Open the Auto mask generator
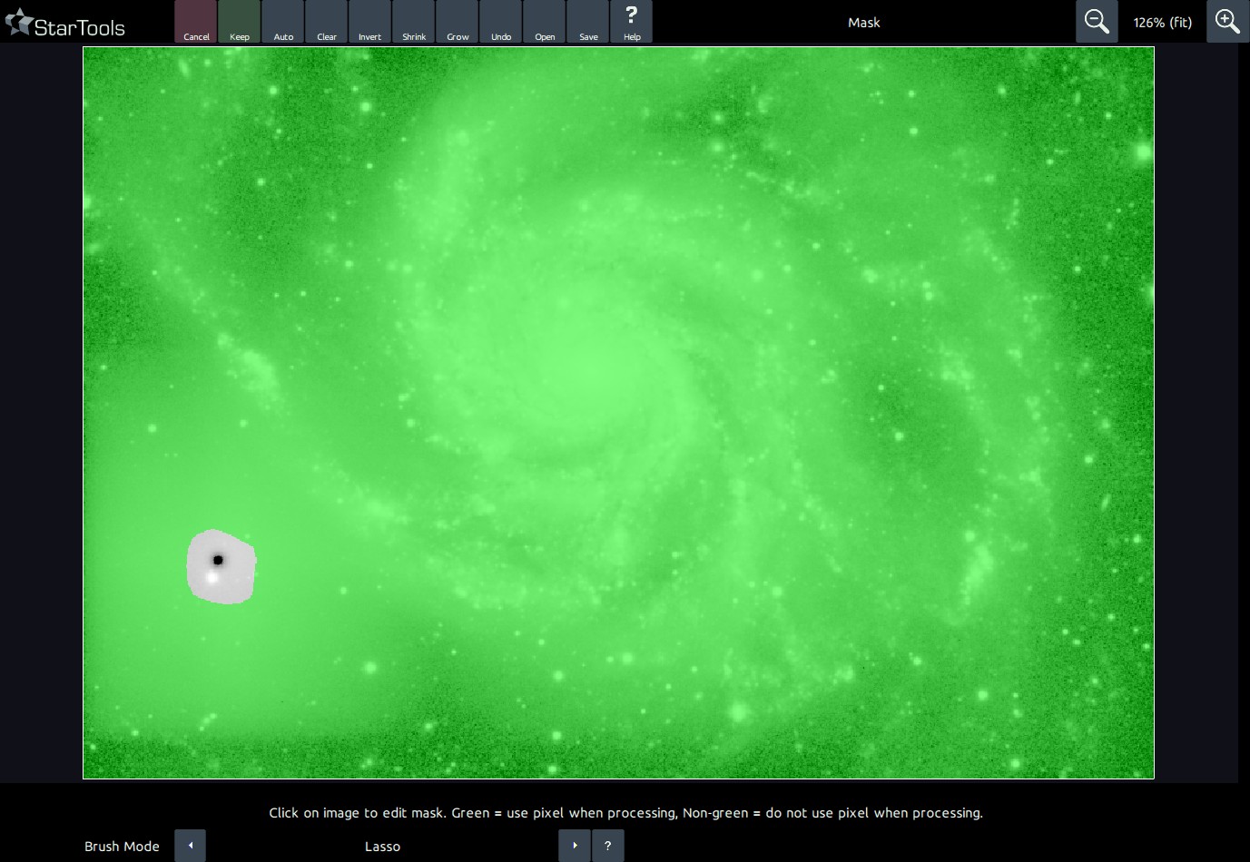 (283, 22)
